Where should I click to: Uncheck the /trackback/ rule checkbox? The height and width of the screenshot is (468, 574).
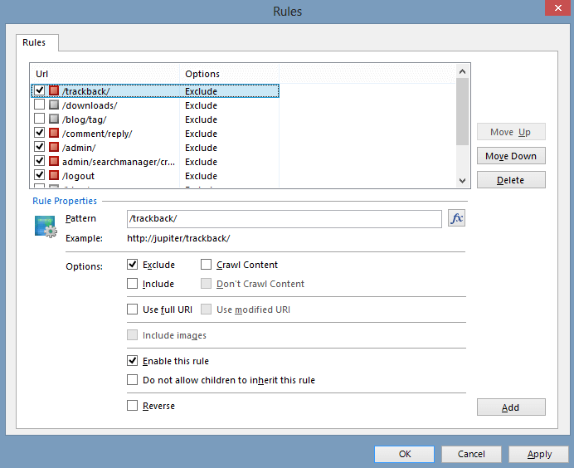click(39, 90)
